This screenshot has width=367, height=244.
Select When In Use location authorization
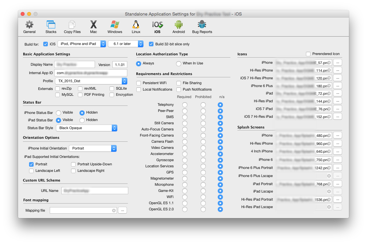click(x=179, y=63)
